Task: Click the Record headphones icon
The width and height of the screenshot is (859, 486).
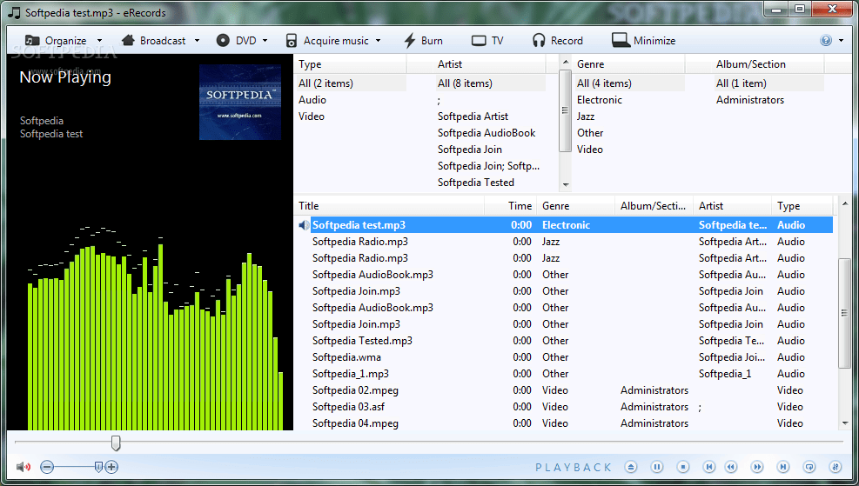Action: 539,41
